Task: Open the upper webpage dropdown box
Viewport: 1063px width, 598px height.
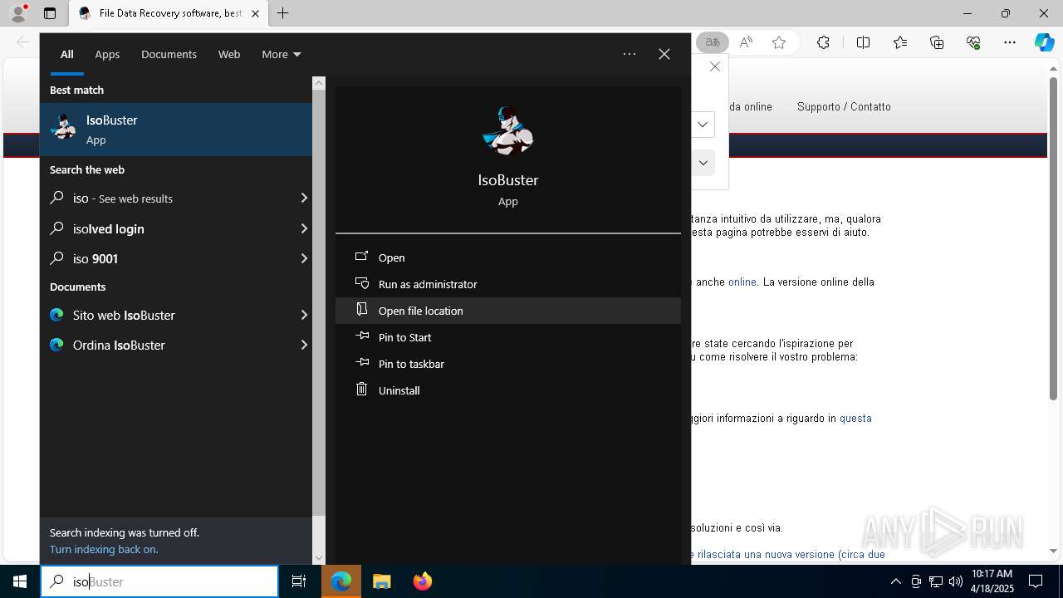Action: [703, 125]
